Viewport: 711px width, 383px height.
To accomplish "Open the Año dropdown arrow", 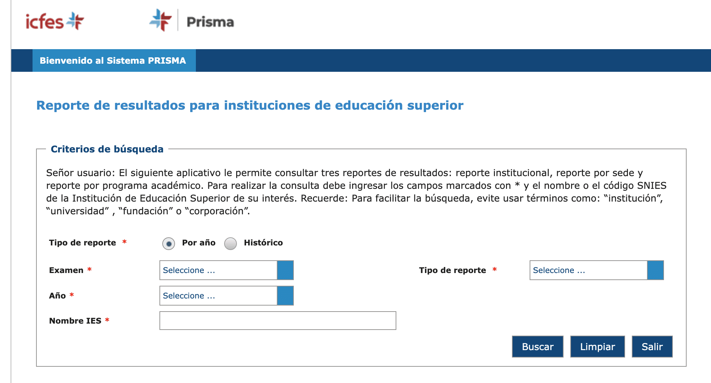I will [x=285, y=296].
